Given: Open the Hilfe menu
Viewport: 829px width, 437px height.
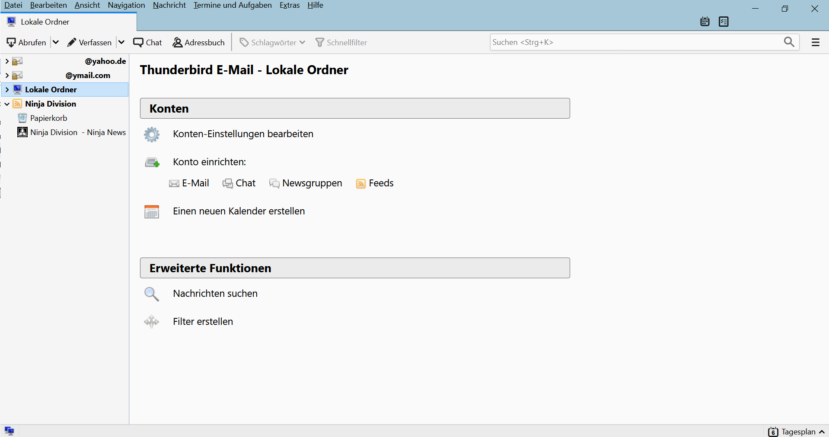Looking at the screenshot, I should pyautogui.click(x=316, y=5).
